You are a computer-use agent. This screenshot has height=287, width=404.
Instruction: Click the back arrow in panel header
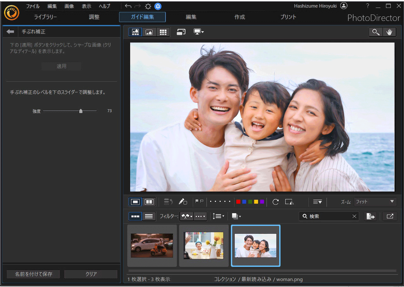coord(10,32)
